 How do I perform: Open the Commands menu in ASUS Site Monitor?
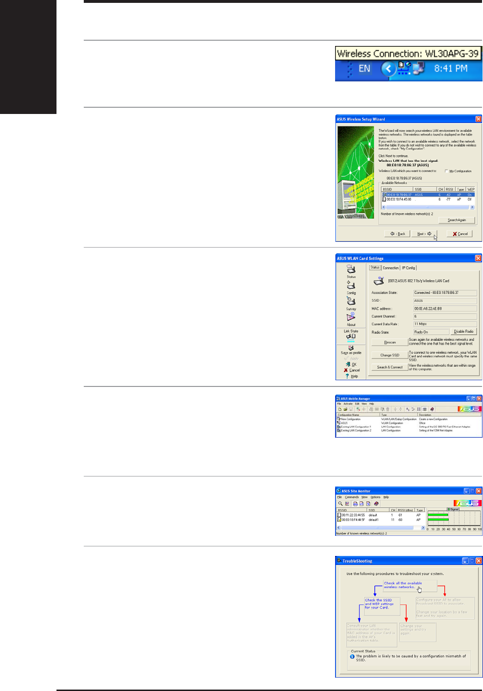click(352, 497)
